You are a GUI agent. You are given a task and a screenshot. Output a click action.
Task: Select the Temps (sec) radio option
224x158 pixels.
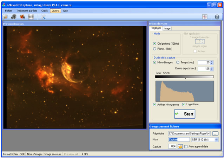coord(178,62)
